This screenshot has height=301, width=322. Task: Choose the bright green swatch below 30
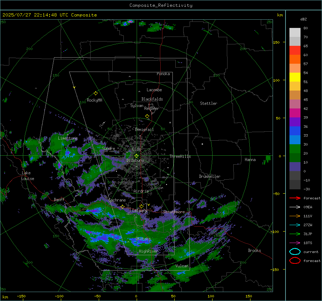pyautogui.click(x=295, y=149)
